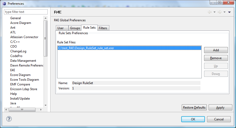
Task: Click the horizontal scrollbar right arrow
Action: 41,110
